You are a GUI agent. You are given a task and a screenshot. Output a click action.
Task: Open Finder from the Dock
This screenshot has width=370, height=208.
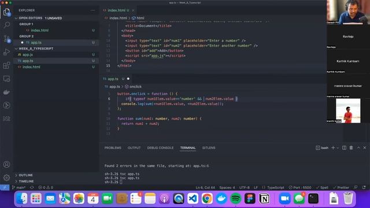[22, 199]
